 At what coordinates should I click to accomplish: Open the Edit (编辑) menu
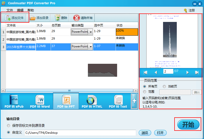(x=20, y=10)
